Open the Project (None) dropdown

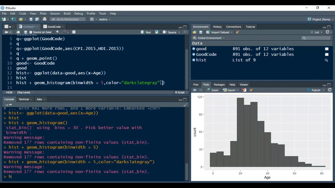pyautogui.click(x=320, y=19)
